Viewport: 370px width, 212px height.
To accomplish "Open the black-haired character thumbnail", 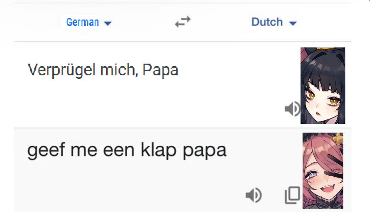I will 323,86.
